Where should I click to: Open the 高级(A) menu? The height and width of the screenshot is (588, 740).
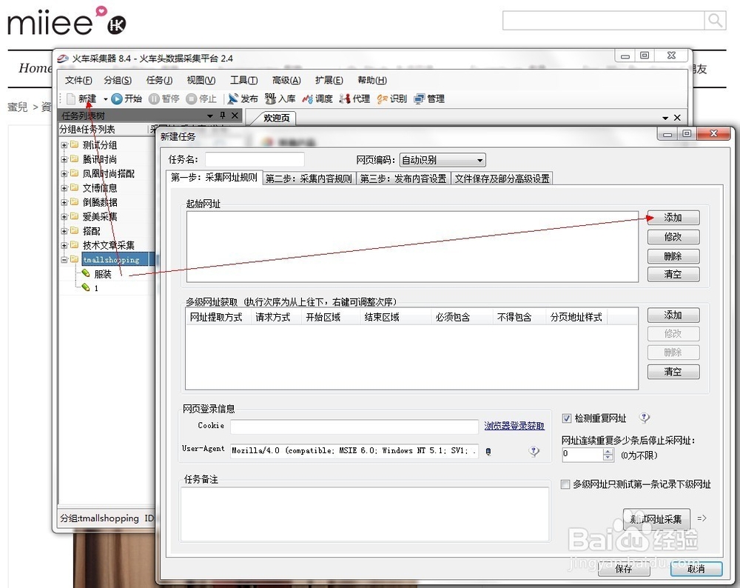pos(286,80)
